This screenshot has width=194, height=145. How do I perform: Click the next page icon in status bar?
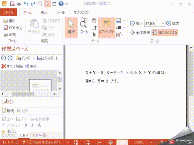pyautogui.click(x=87, y=142)
